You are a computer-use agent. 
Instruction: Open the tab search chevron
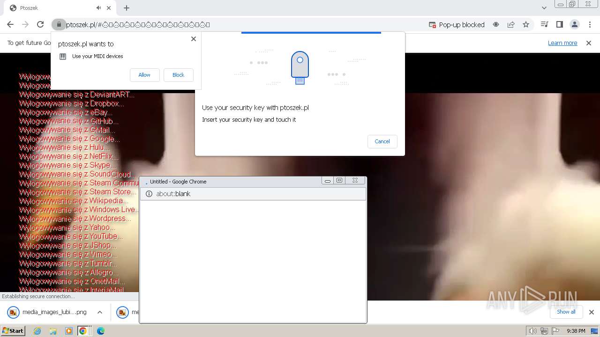pos(544,8)
